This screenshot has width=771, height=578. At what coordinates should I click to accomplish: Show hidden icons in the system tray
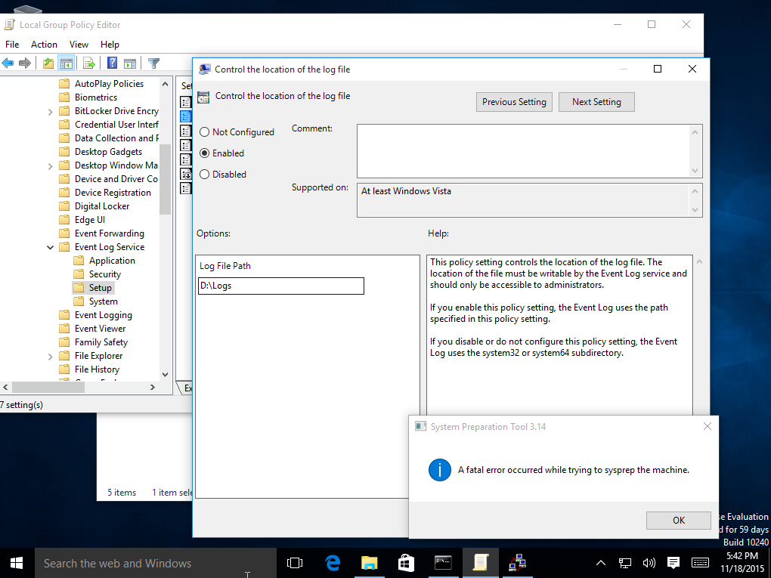(601, 563)
